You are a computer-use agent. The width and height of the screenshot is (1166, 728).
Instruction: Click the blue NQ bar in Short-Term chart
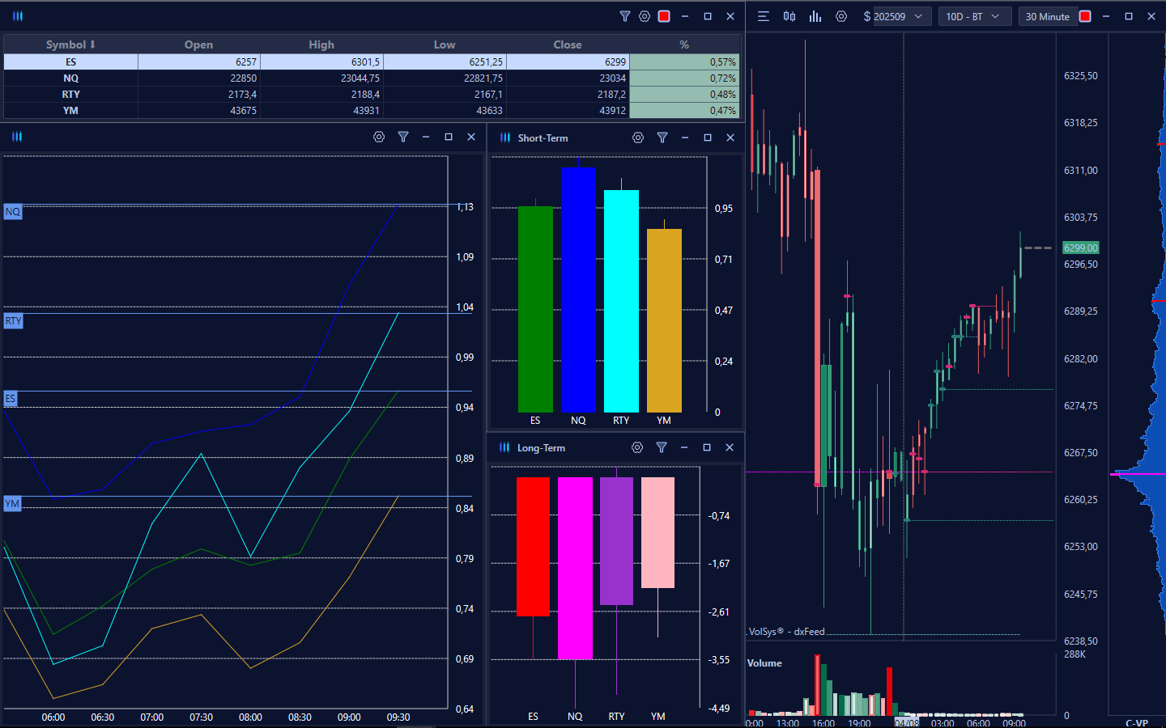point(578,290)
